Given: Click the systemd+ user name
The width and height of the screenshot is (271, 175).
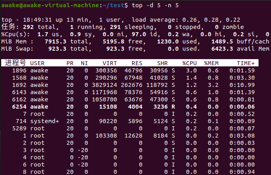Looking at the screenshot, I should click(x=45, y=121).
